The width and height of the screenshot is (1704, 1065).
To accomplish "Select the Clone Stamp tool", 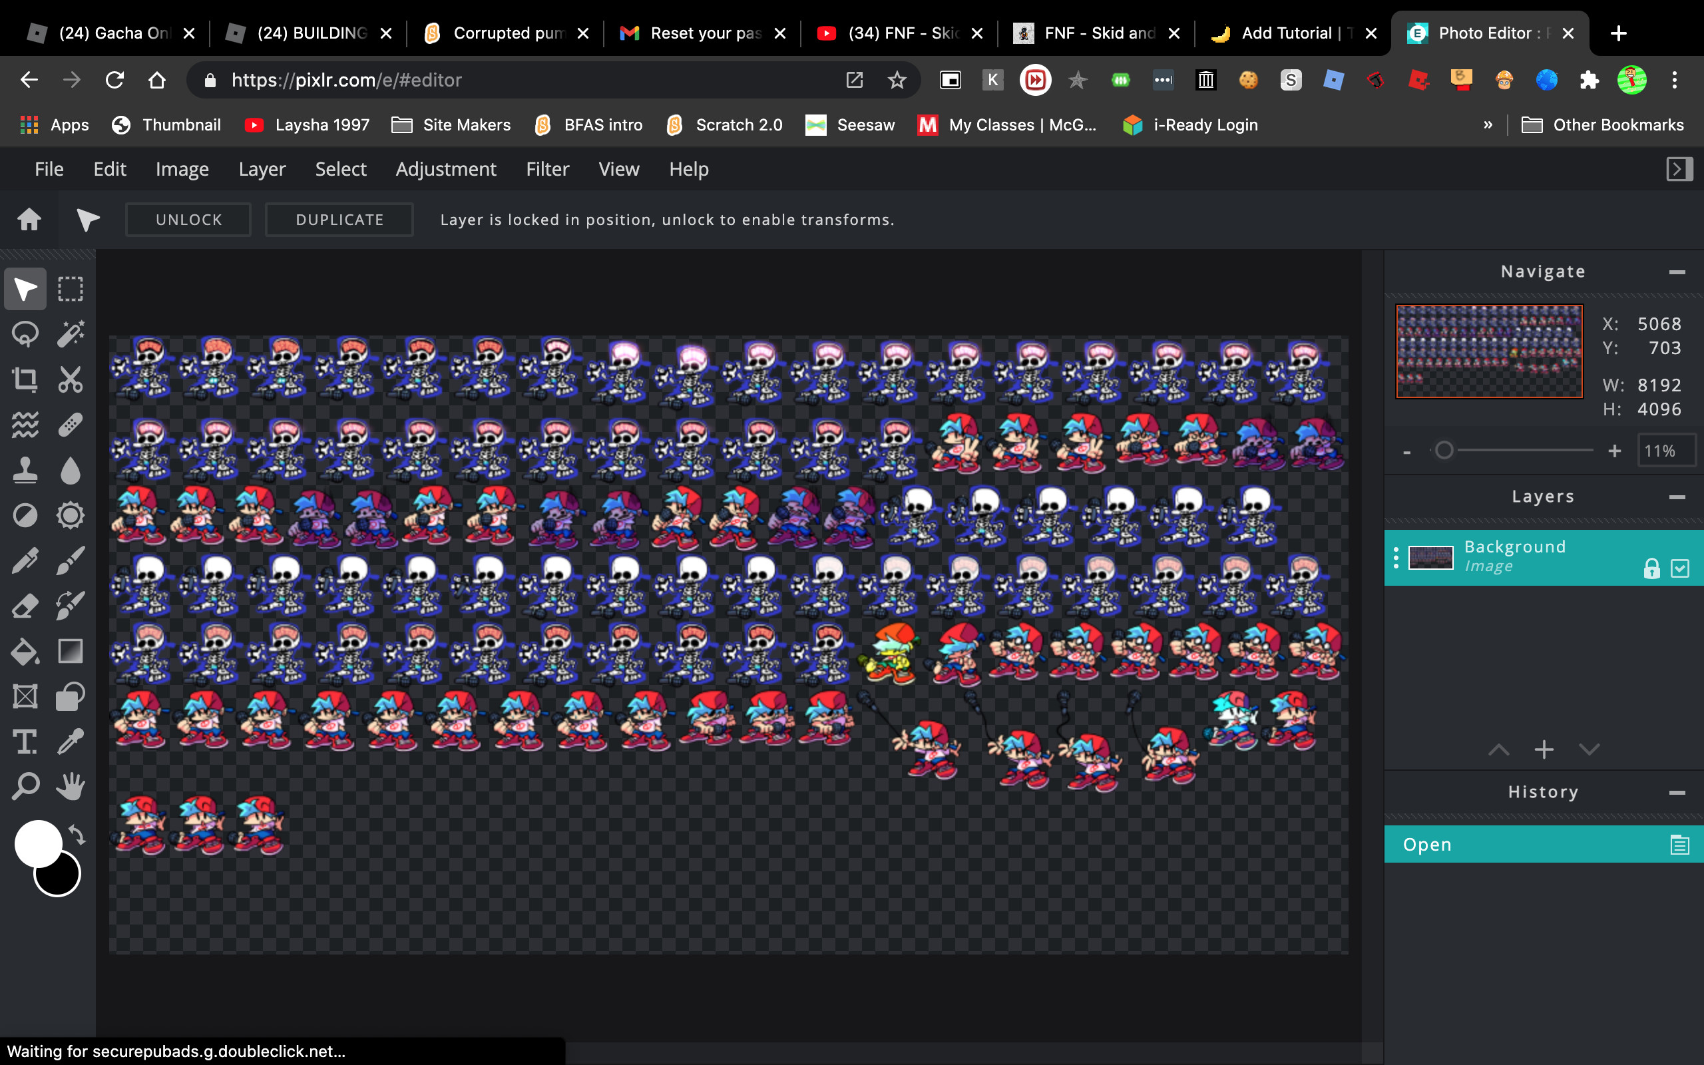I will coord(25,470).
